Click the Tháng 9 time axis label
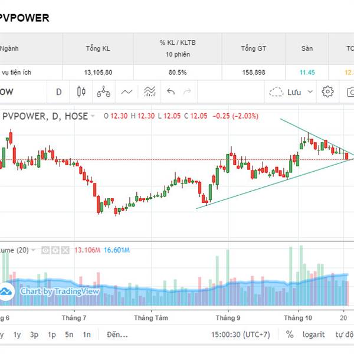354x354 pixels. [x=228, y=318]
